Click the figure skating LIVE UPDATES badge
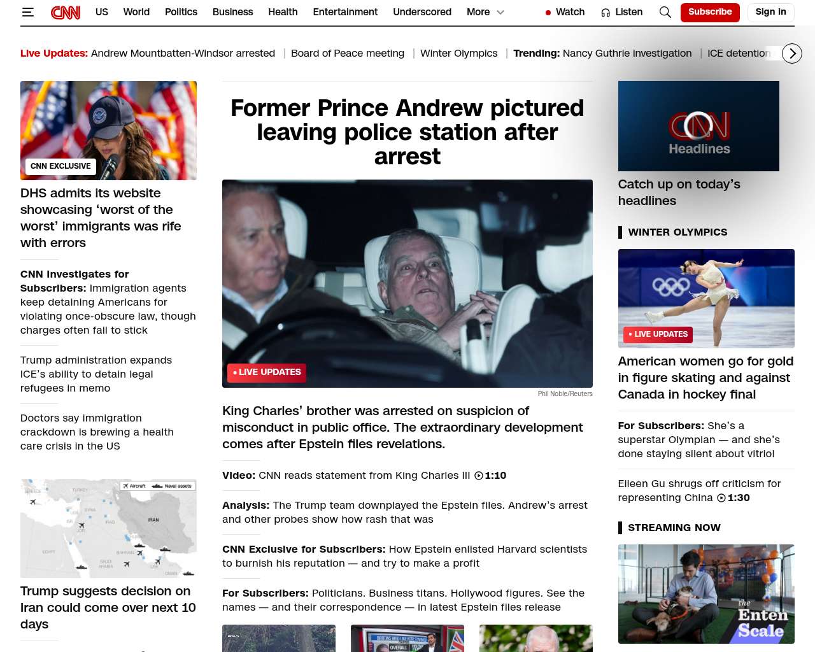The width and height of the screenshot is (815, 652). (x=658, y=334)
